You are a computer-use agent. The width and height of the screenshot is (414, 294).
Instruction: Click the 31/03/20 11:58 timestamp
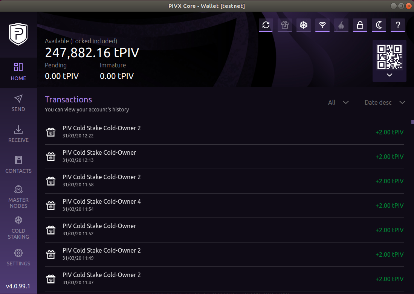tap(78, 185)
